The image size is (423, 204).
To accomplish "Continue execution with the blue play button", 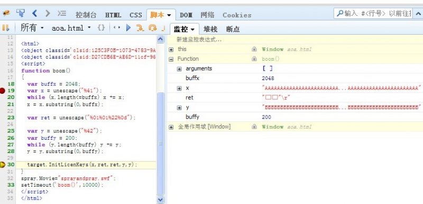I will [128, 27].
